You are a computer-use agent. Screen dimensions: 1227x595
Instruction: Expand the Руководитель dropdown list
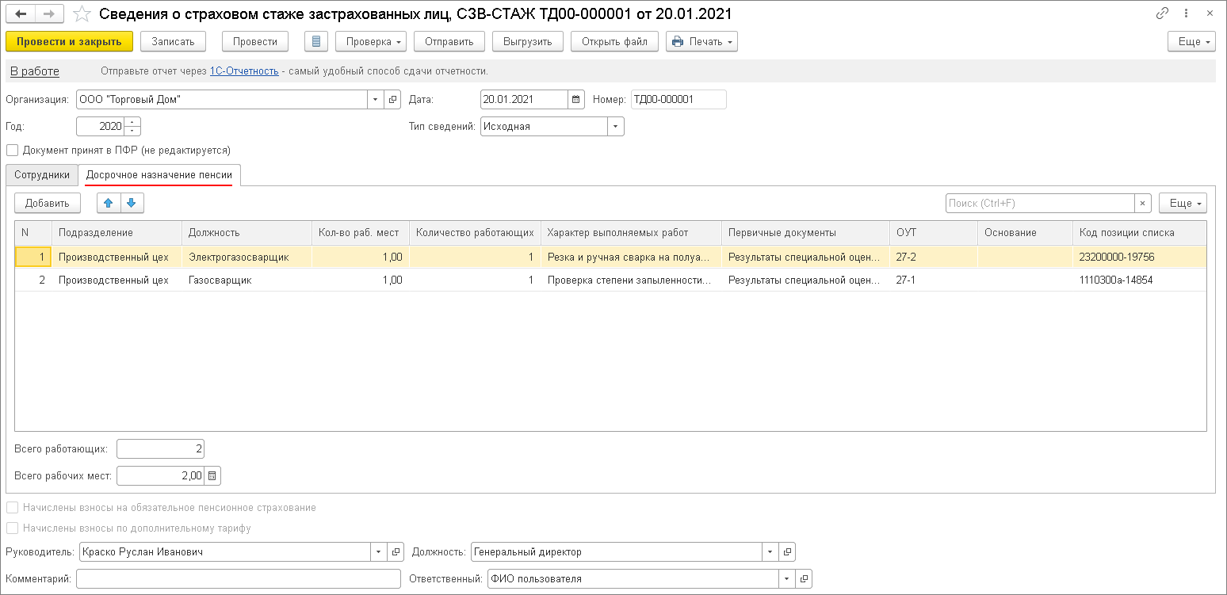[378, 552]
